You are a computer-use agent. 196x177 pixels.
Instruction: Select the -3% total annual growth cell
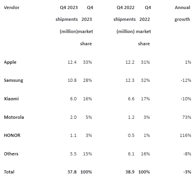tap(187, 172)
